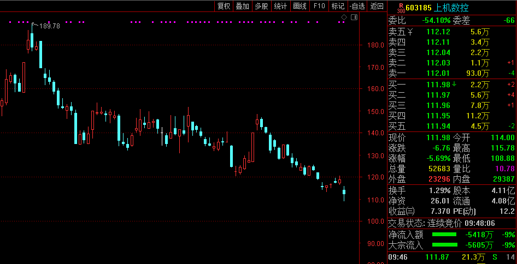Click the green down arrow beside 111.98
The width and height of the screenshot is (517, 264).
[454, 84]
